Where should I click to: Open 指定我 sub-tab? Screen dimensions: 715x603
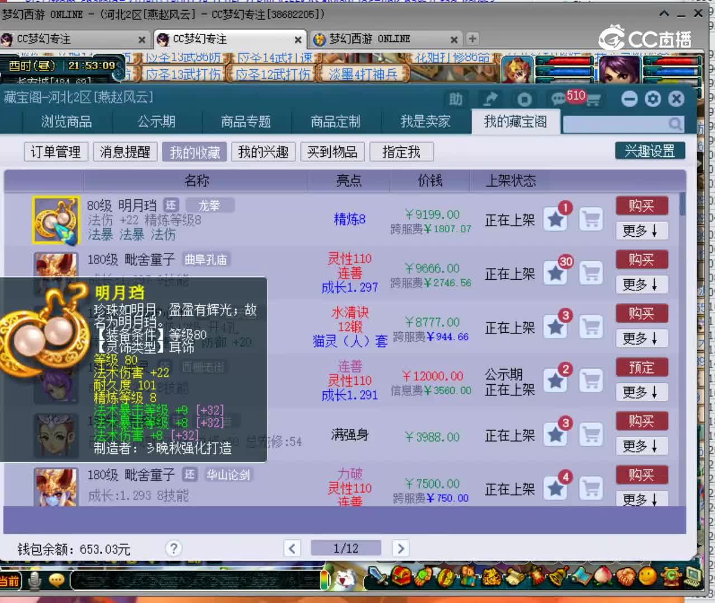tap(402, 152)
